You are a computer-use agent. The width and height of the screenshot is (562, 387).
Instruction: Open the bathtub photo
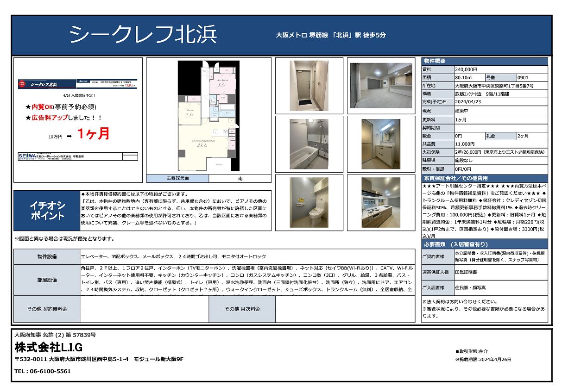coord(309,144)
